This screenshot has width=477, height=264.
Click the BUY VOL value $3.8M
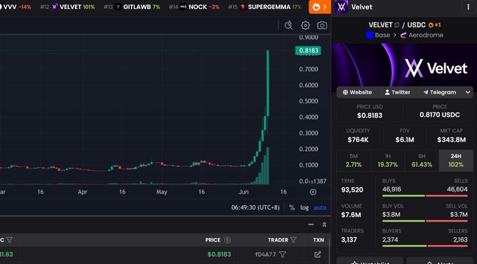391,215
